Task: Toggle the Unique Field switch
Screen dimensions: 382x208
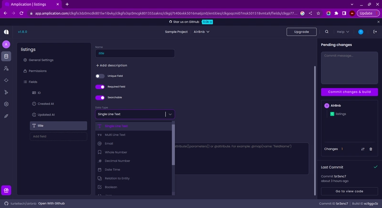Action: coord(100,76)
